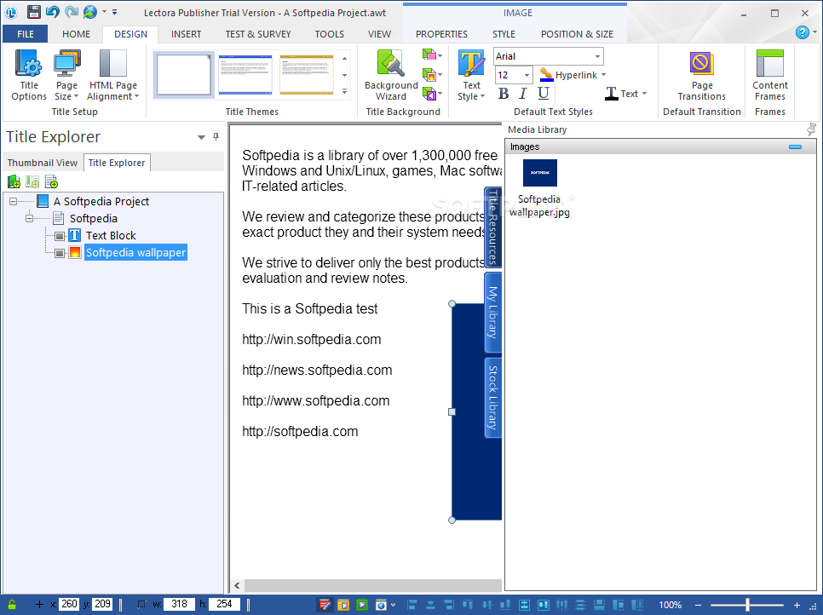Select the gold-bordered title theme thumbnail

coord(307,74)
